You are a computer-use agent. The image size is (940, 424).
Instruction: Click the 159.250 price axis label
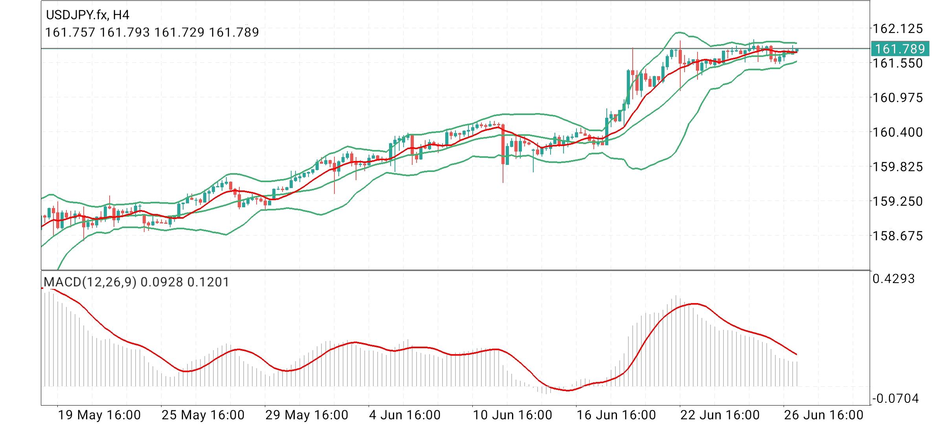(897, 201)
